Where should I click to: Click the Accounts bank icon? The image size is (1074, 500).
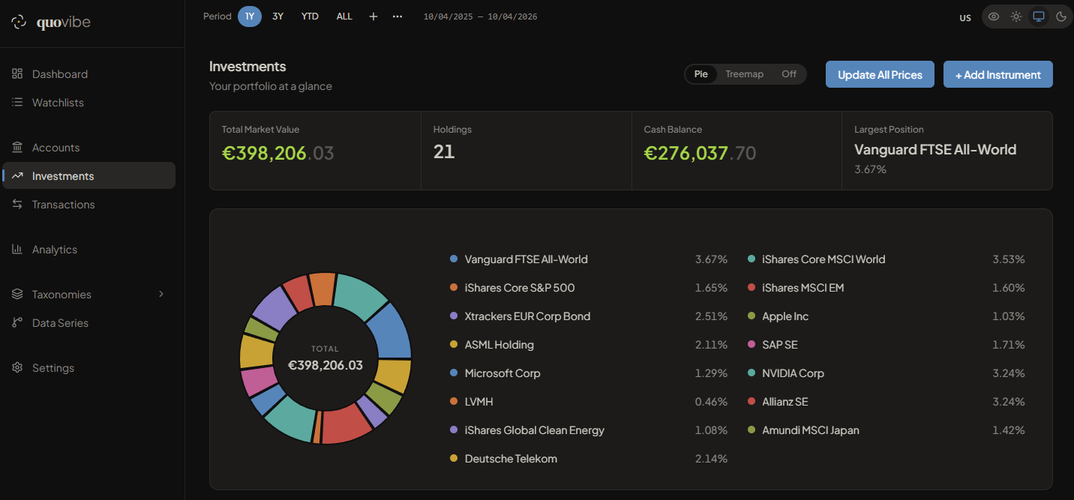click(17, 148)
